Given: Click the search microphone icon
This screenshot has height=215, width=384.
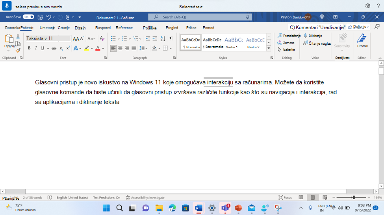Looking at the screenshot, I should [247, 17].
